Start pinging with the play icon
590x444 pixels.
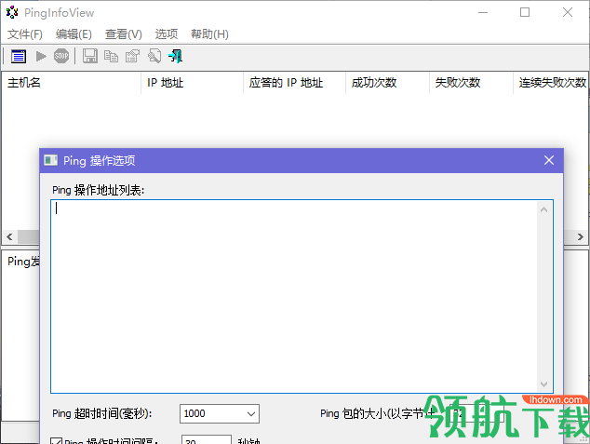point(41,57)
